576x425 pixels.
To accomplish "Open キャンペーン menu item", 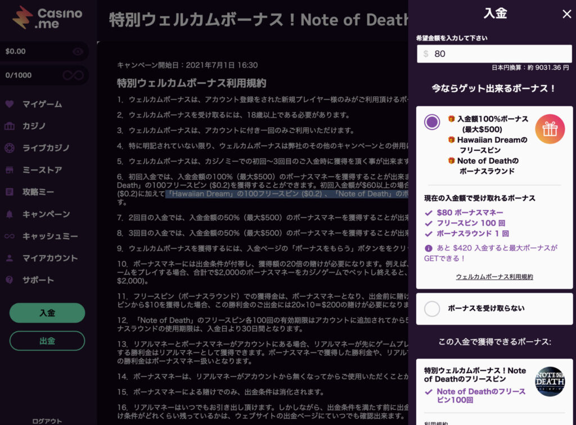I will pos(46,214).
